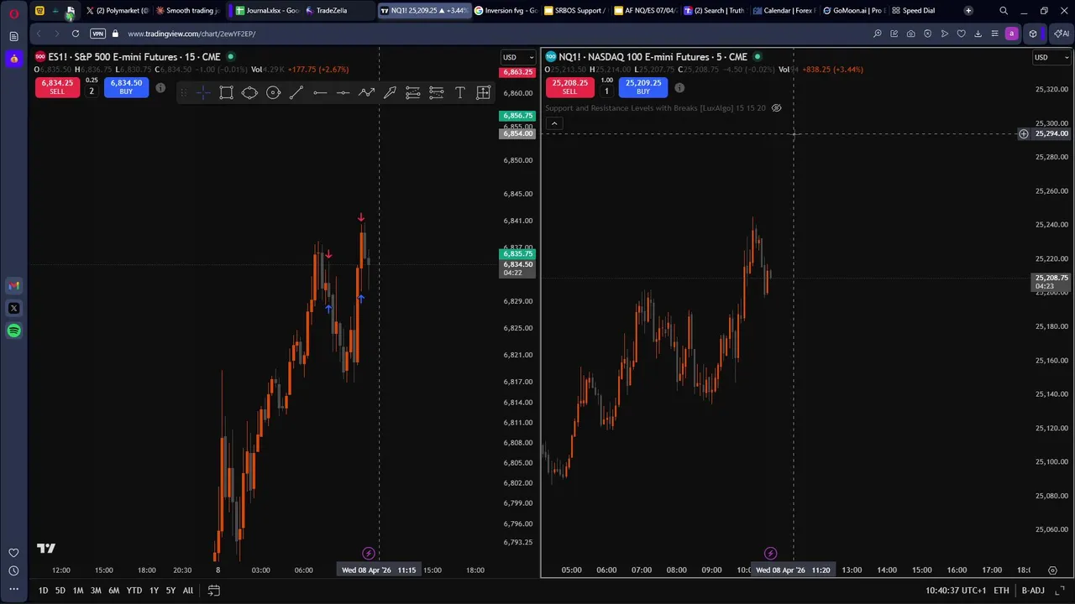Select the measure tool icon
This screenshot has width=1075, height=604.
(x=483, y=92)
